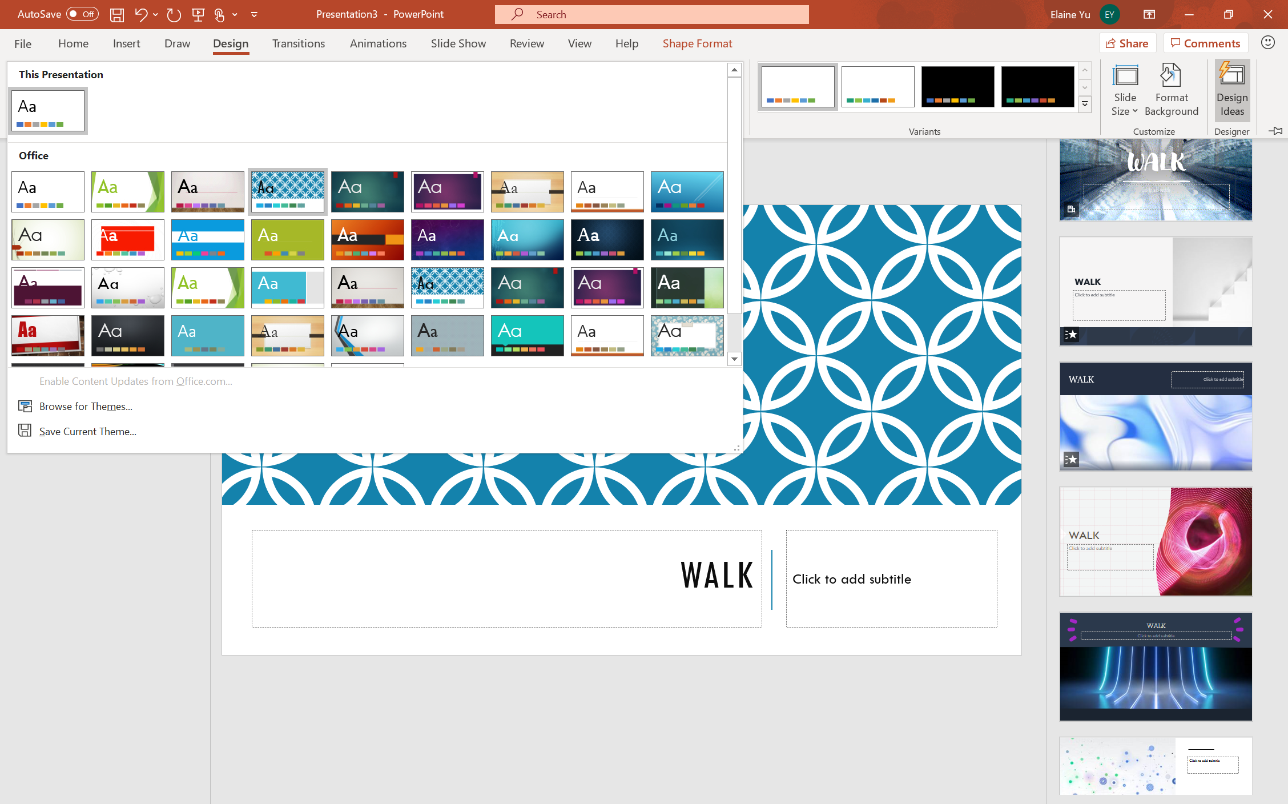
Task: Click the Redo icon in toolbar
Action: (173, 14)
